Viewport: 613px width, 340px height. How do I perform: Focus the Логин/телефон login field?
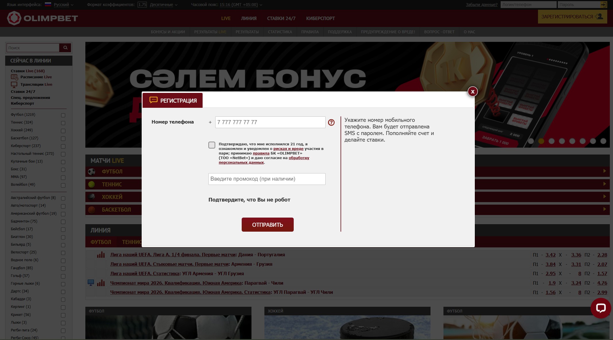pyautogui.click(x=528, y=5)
